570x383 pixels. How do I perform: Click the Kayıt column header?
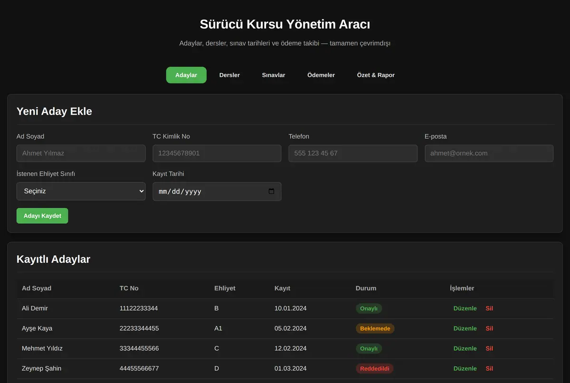point(282,288)
